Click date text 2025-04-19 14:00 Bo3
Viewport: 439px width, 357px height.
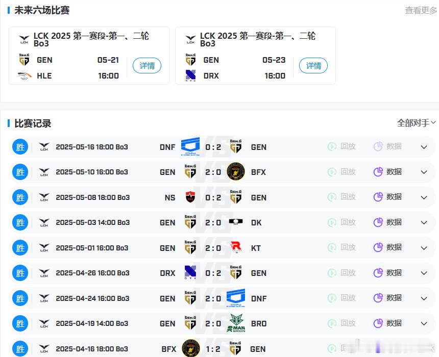point(92,323)
